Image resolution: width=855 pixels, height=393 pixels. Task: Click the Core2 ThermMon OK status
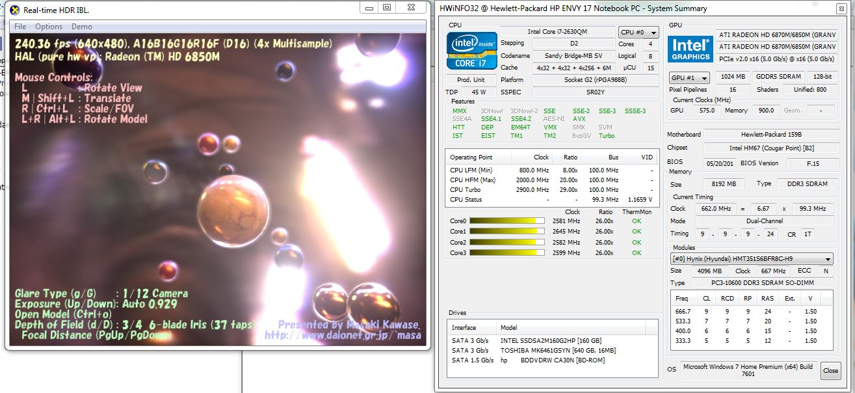(x=637, y=242)
